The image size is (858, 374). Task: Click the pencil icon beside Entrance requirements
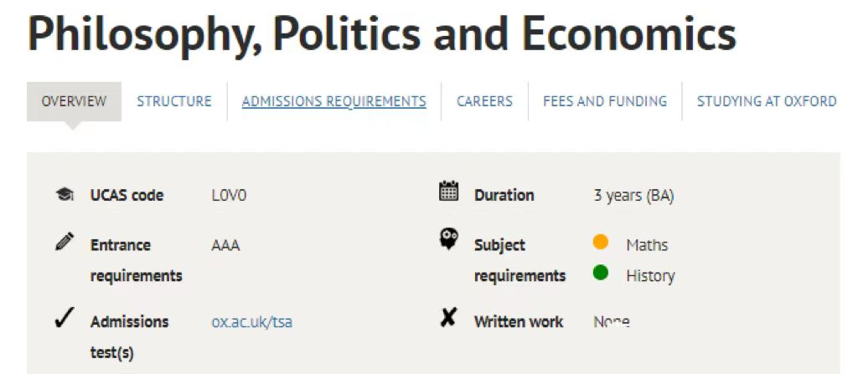point(65,241)
